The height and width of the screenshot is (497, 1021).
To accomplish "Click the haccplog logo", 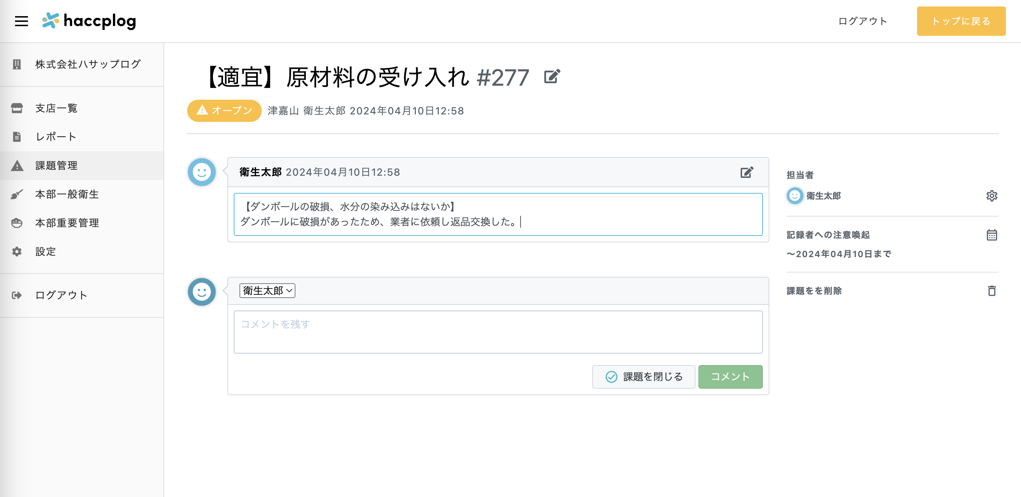I will [x=88, y=21].
